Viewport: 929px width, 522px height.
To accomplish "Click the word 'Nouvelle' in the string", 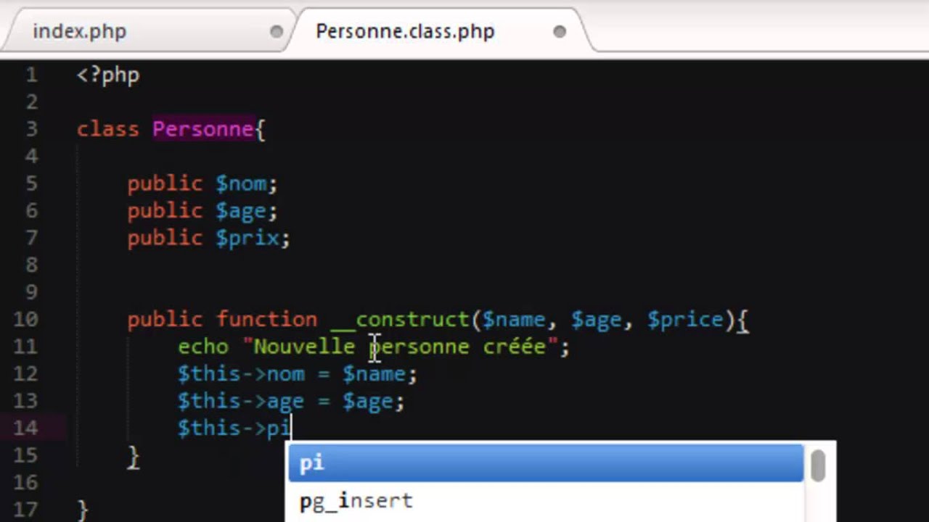I will coord(304,347).
